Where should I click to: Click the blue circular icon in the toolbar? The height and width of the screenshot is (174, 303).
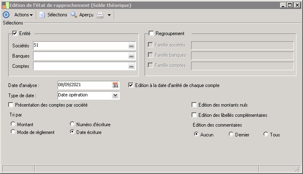coord(6,15)
